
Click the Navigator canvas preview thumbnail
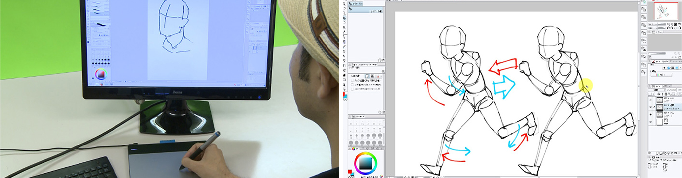point(665,11)
